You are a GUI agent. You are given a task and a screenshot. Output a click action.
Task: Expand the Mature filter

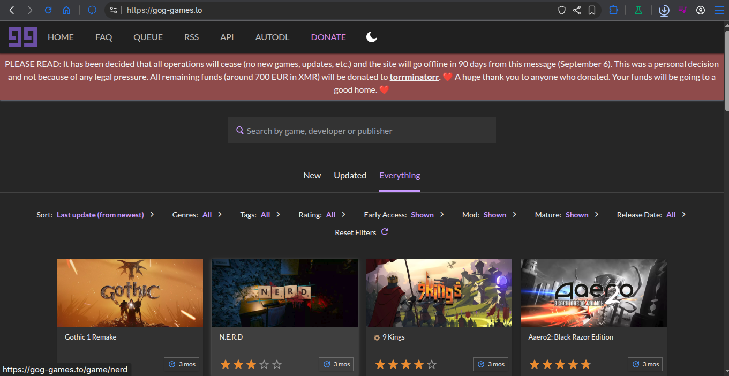[567, 215]
